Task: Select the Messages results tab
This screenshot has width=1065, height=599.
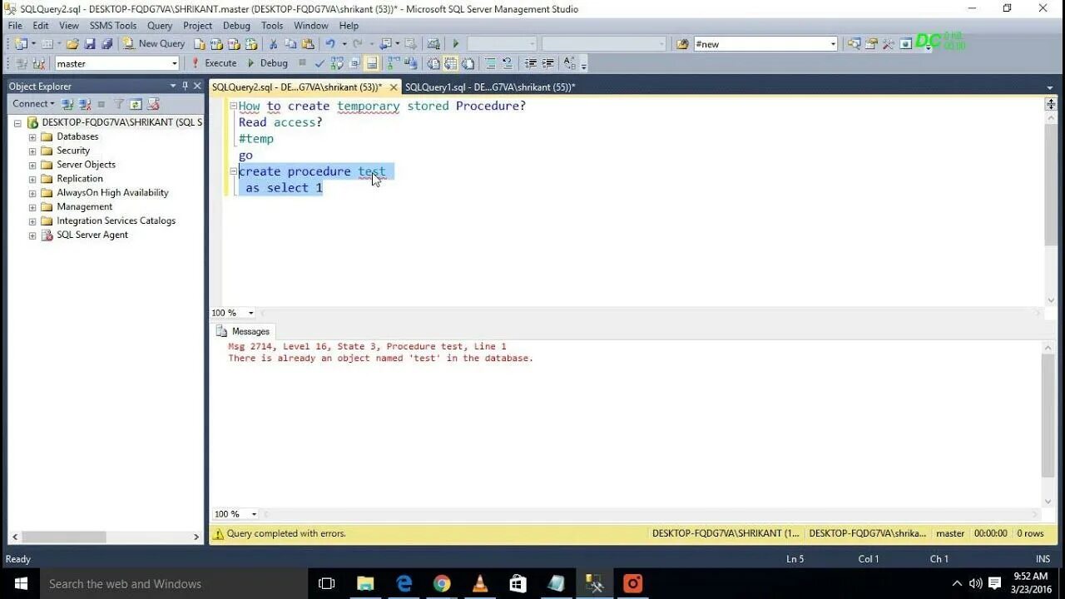Action: click(x=243, y=331)
